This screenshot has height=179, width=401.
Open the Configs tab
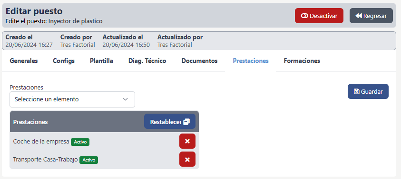coord(64,61)
